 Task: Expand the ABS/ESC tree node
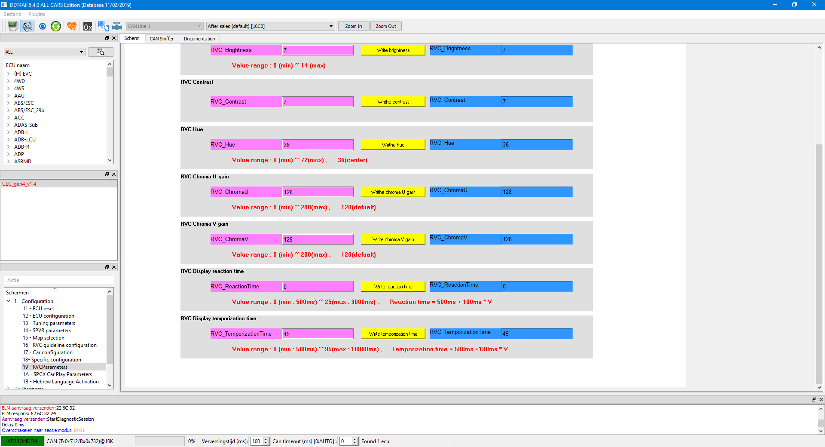[x=9, y=103]
